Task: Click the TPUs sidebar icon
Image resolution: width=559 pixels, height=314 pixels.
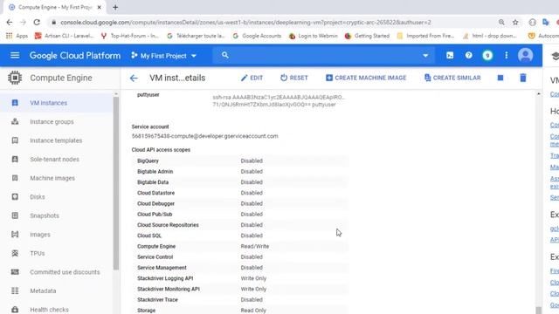Action: (x=15, y=253)
